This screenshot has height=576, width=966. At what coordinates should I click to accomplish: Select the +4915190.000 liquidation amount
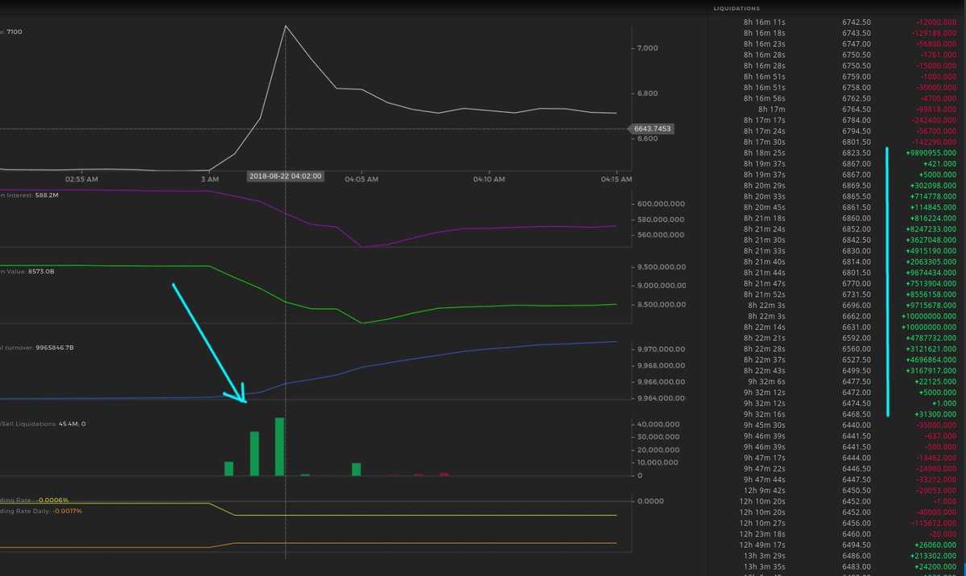click(931, 251)
